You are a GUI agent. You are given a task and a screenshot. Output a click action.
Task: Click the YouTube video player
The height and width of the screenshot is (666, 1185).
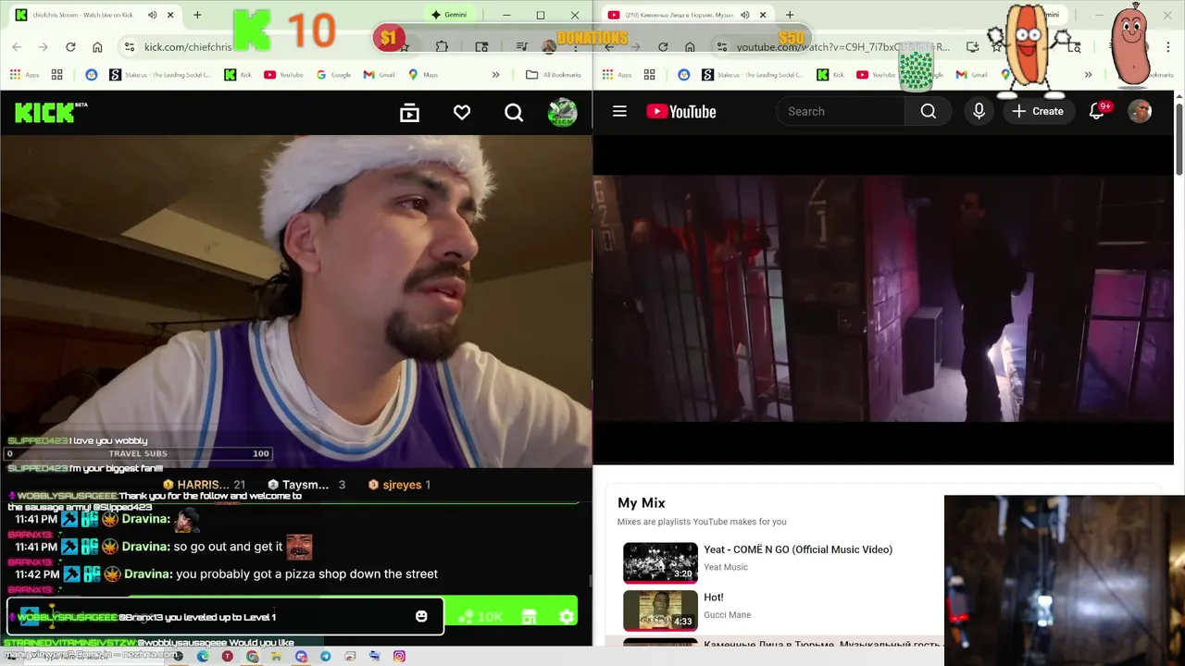coord(882,299)
